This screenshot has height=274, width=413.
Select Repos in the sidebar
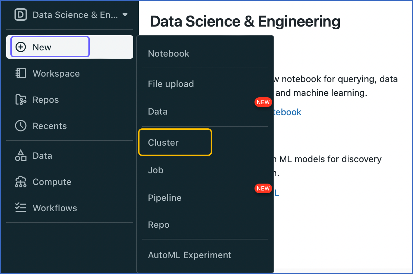(46, 100)
